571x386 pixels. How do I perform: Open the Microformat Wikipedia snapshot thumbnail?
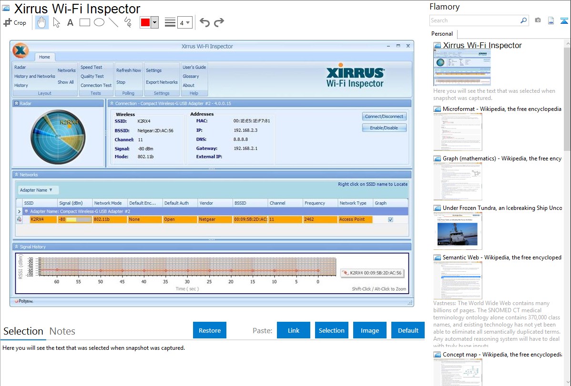tap(458, 132)
